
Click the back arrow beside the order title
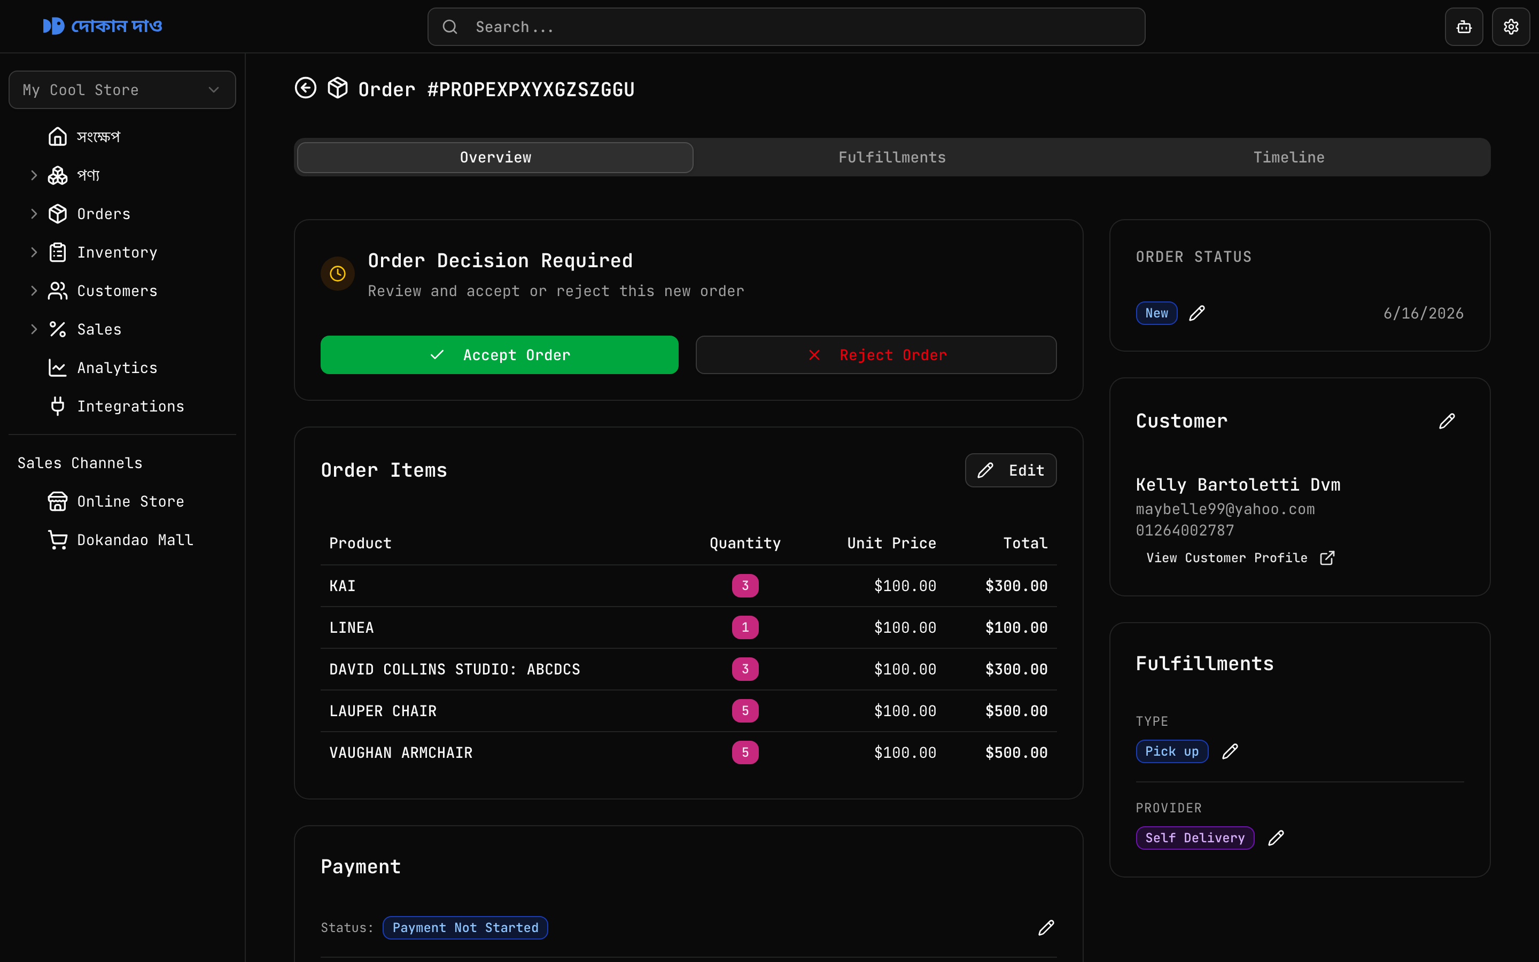point(305,88)
